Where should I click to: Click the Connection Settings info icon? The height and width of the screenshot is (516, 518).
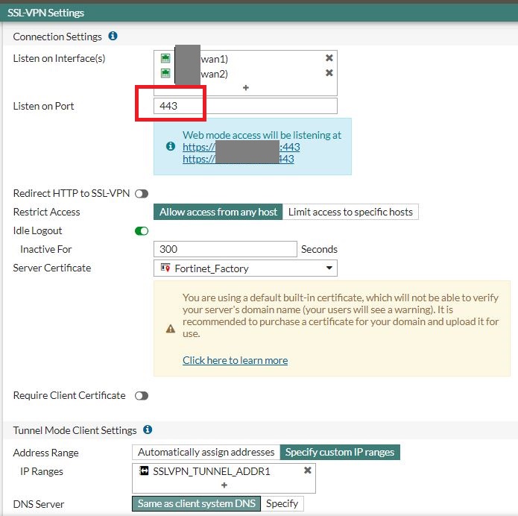(113, 36)
